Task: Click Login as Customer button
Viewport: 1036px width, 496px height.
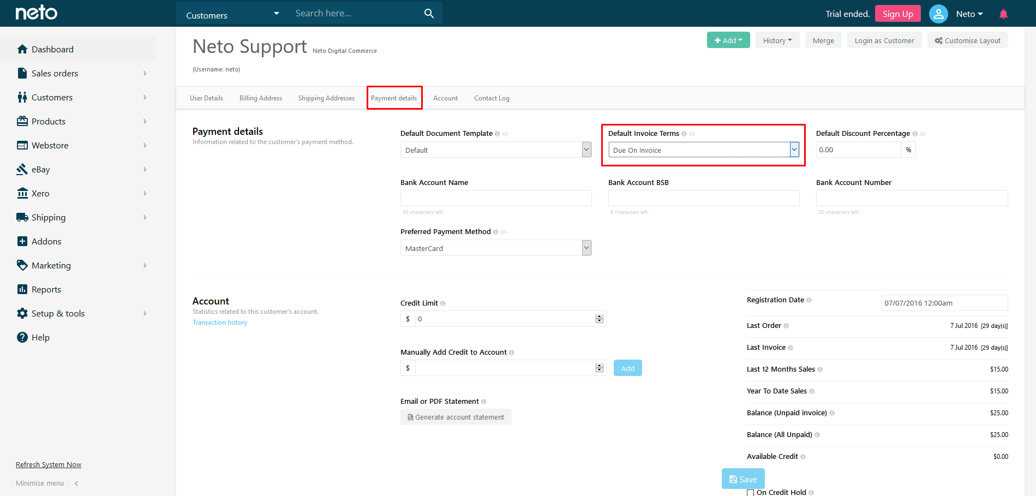Action: click(x=884, y=40)
